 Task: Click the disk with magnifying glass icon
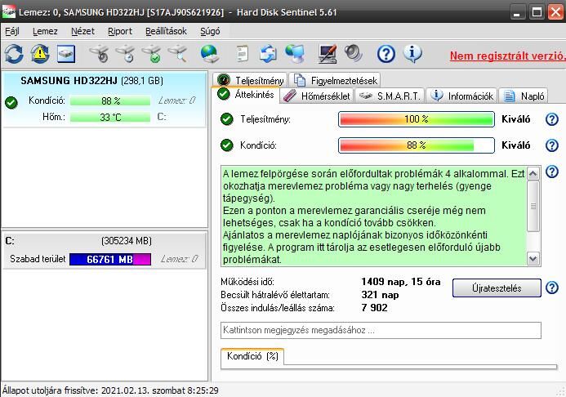coord(178,54)
